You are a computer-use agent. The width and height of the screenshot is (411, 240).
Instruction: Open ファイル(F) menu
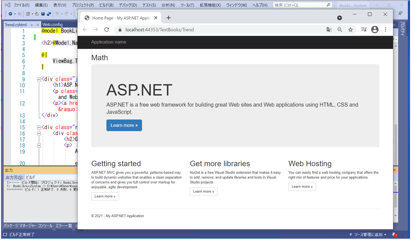tap(21, 5)
